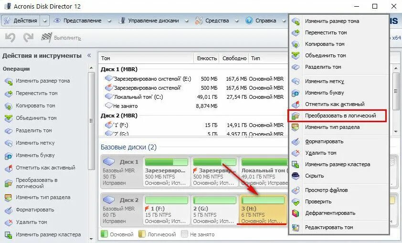
Task: Click yellow Логический legend swatch
Action: click(x=142, y=234)
